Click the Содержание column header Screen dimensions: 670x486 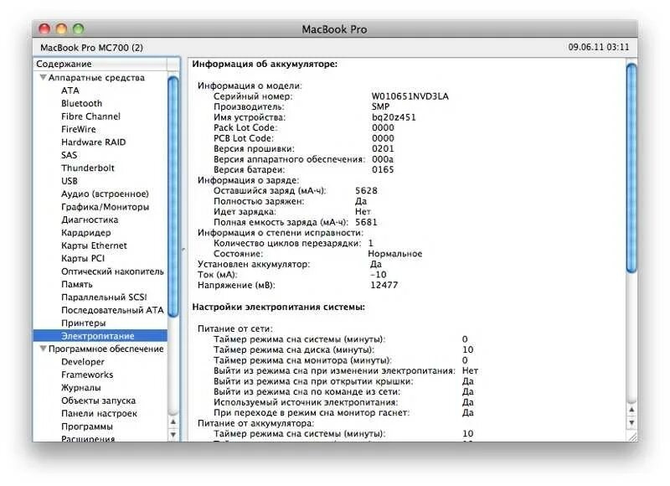point(100,64)
